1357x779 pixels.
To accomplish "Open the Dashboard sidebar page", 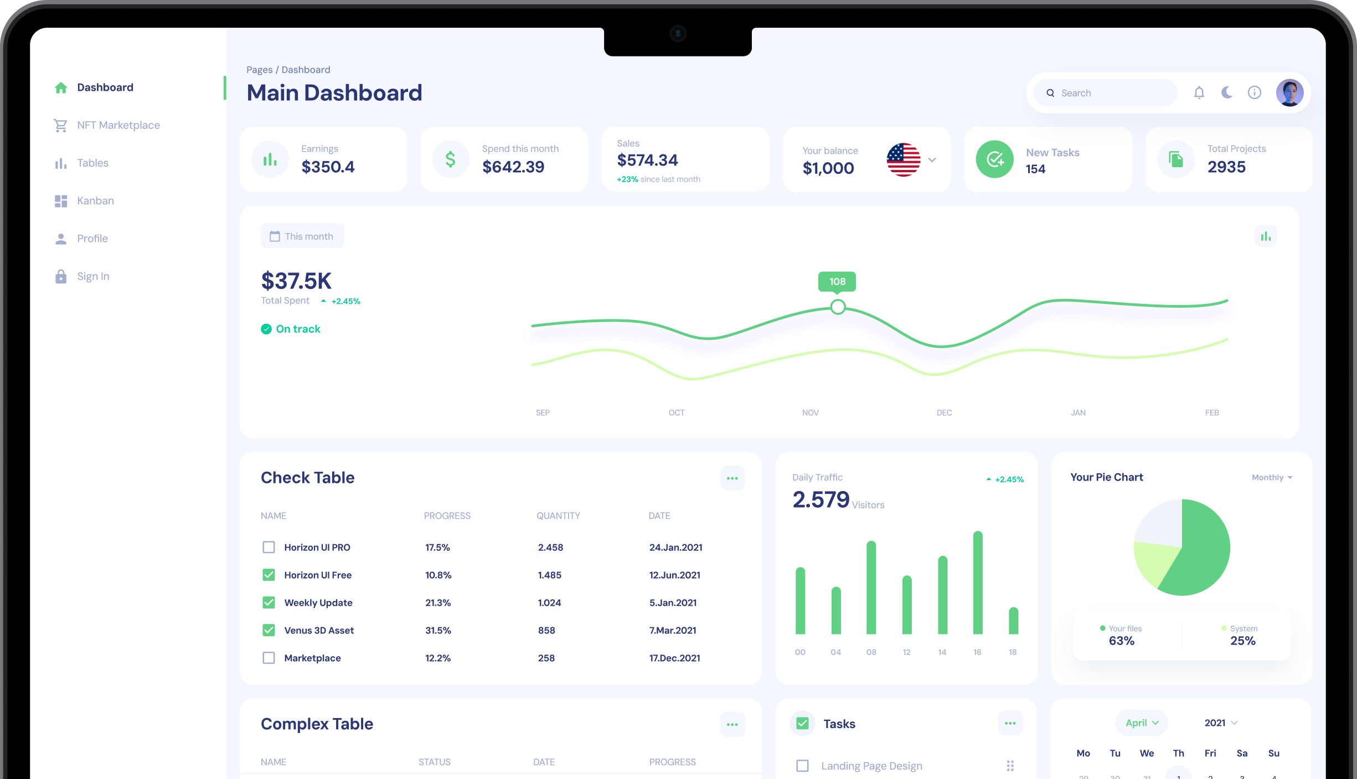I will 105,87.
